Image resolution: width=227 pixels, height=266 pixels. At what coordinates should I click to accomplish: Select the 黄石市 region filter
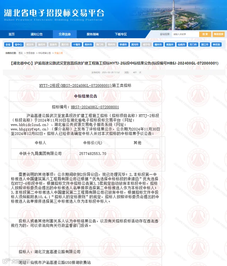65,44
